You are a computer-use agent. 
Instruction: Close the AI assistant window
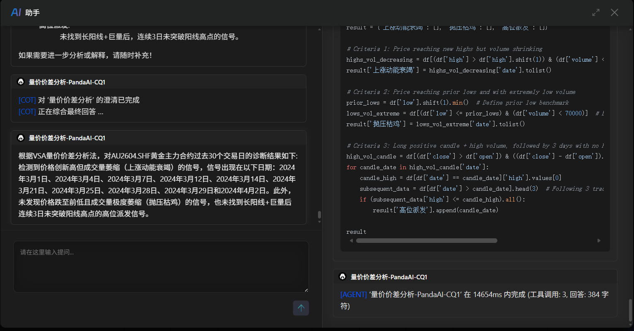[x=615, y=12]
